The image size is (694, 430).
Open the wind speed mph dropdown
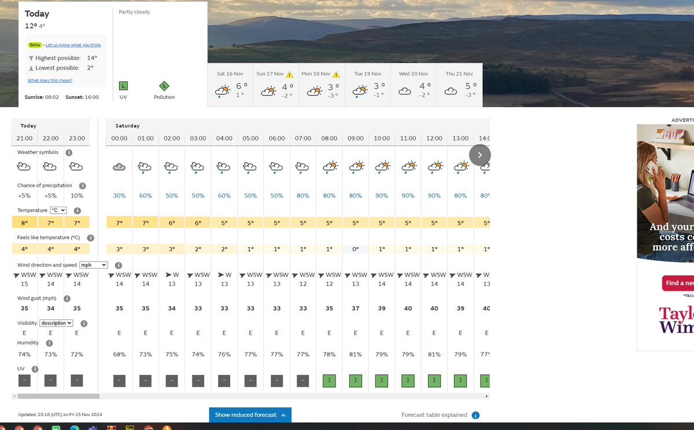(94, 265)
